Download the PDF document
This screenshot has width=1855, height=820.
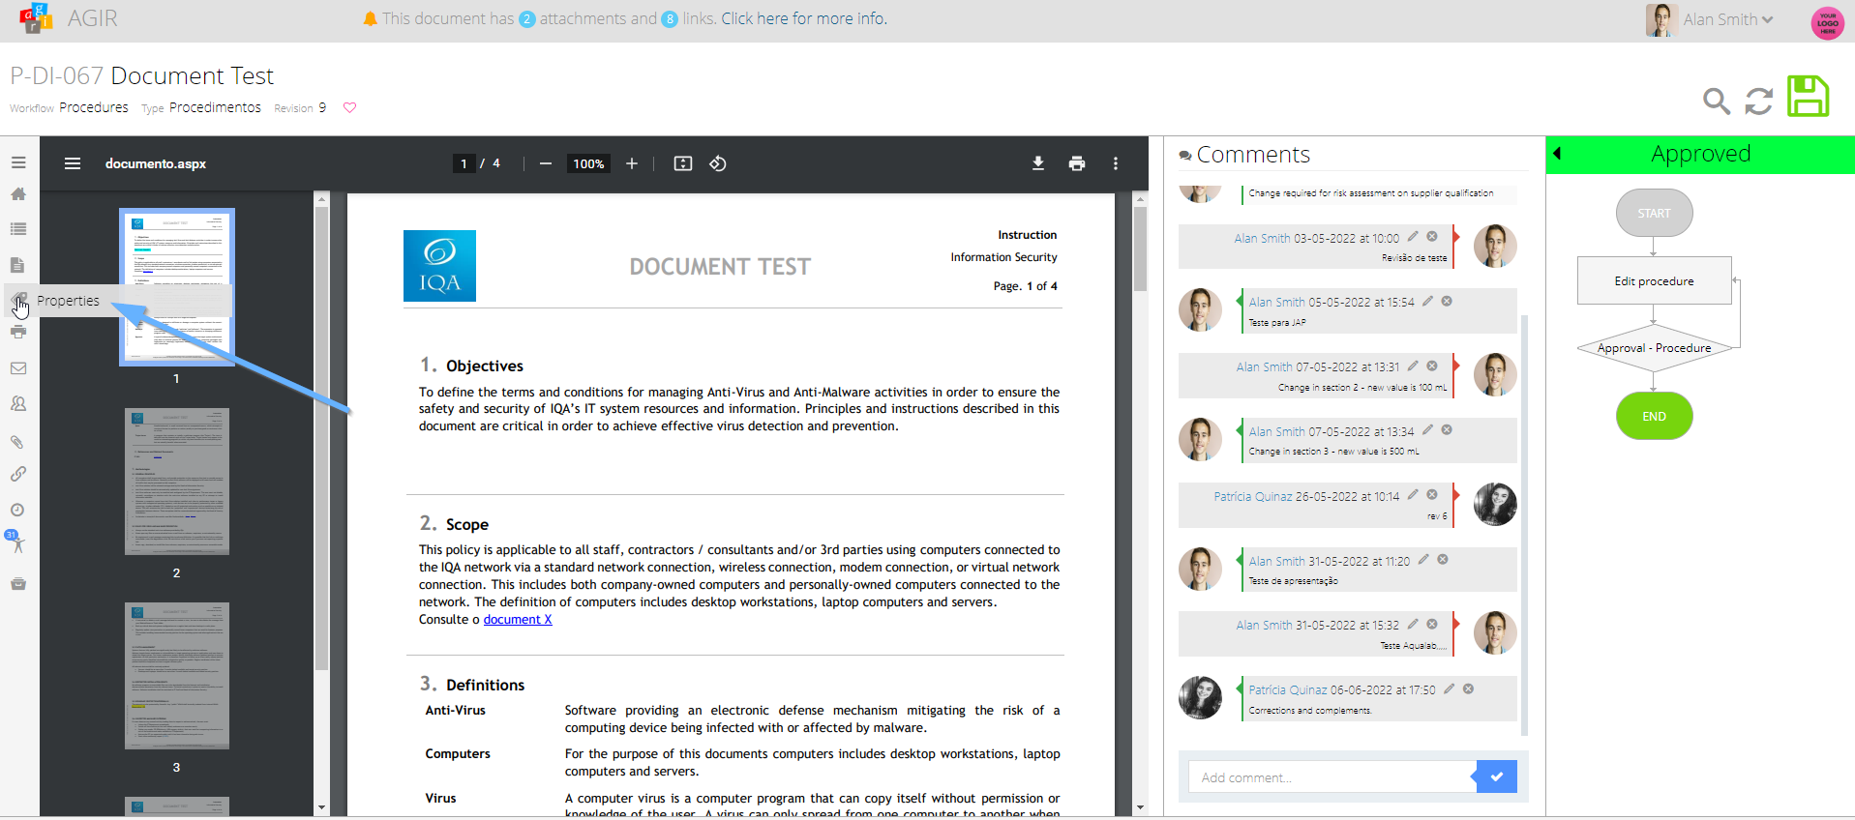click(x=1038, y=163)
